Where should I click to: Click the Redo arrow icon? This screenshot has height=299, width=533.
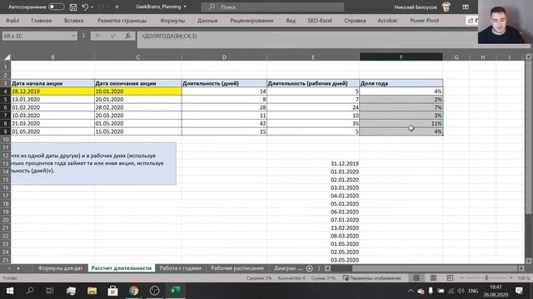pyautogui.click(x=102, y=7)
